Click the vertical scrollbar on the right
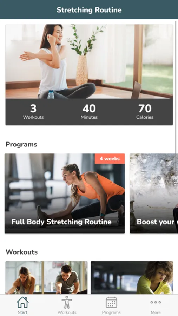 click(176, 87)
